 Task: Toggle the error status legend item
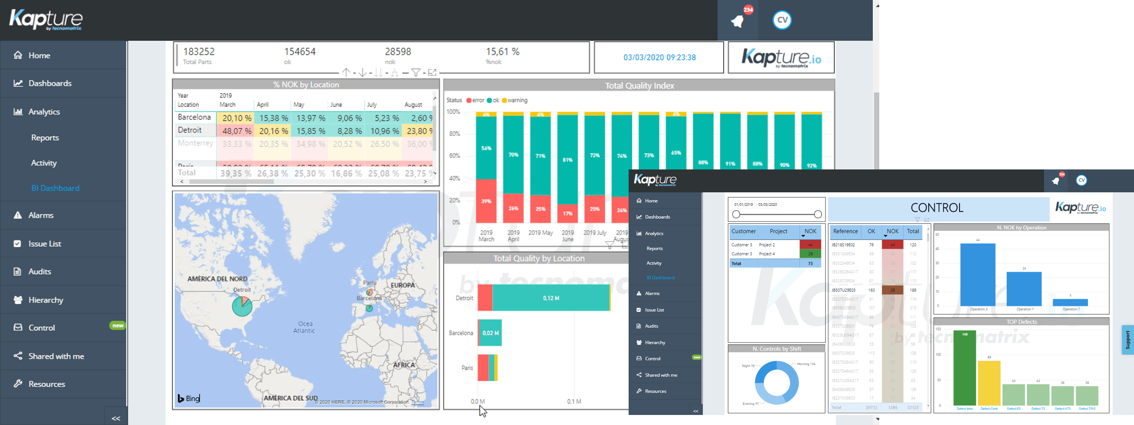pyautogui.click(x=475, y=100)
